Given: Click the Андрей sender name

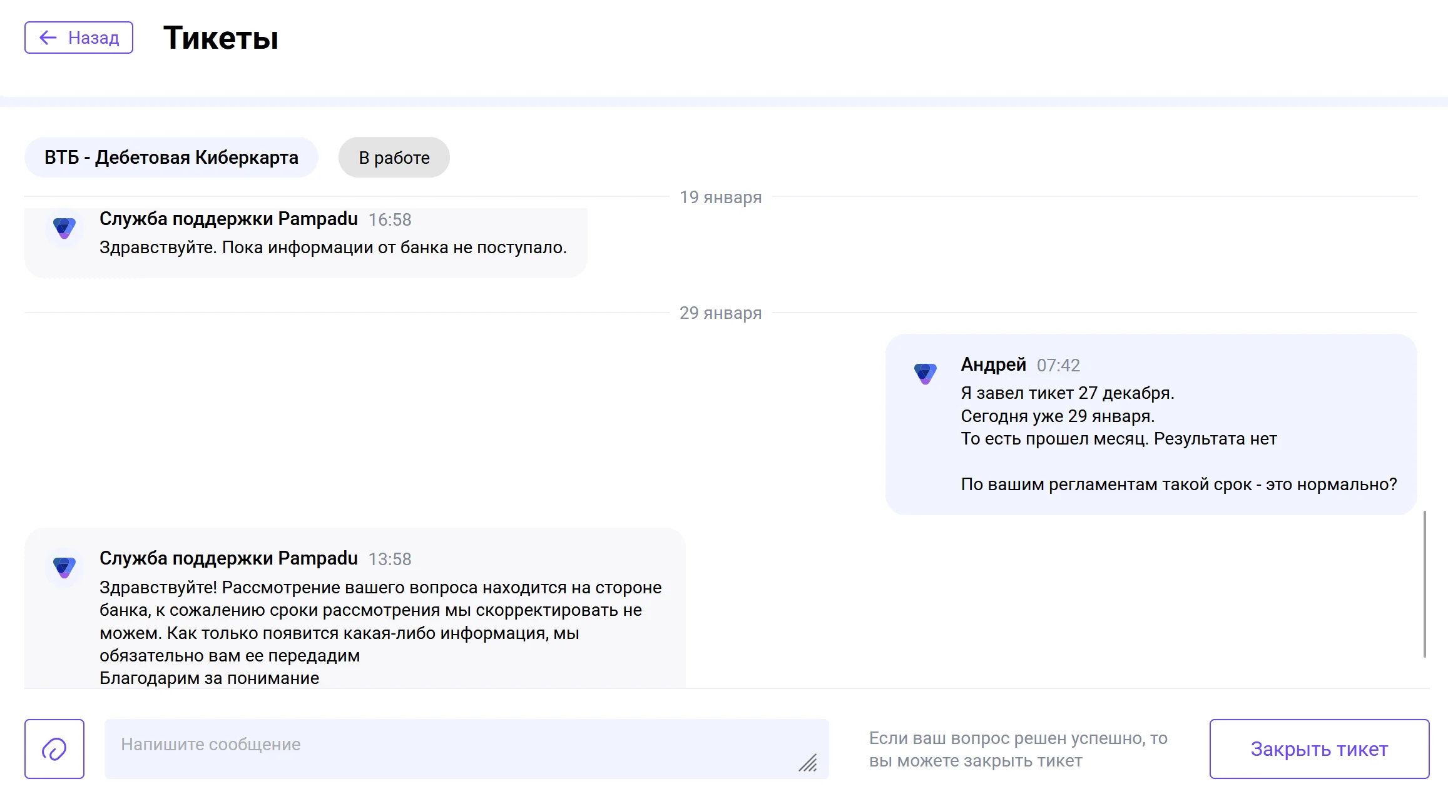Looking at the screenshot, I should click(x=994, y=364).
